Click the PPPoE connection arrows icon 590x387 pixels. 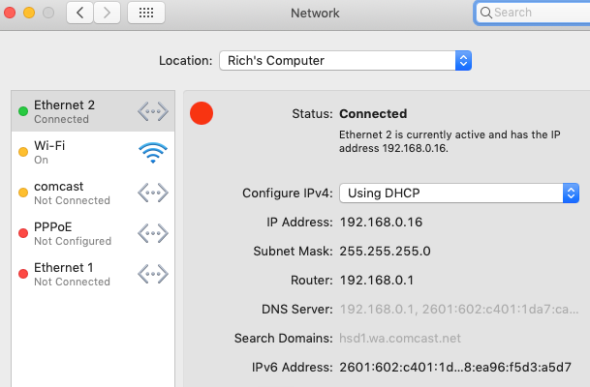click(x=153, y=233)
